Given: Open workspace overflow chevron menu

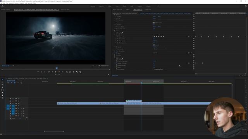Looking at the screenshot, I should [158, 6].
